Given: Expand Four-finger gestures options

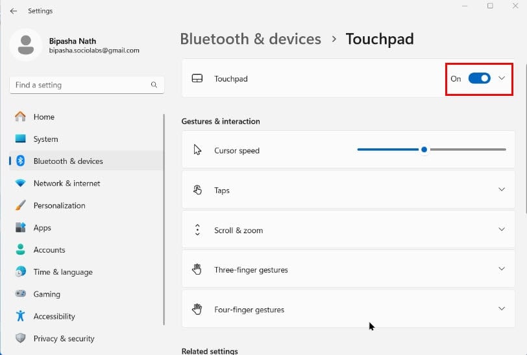Looking at the screenshot, I should click(348, 309).
